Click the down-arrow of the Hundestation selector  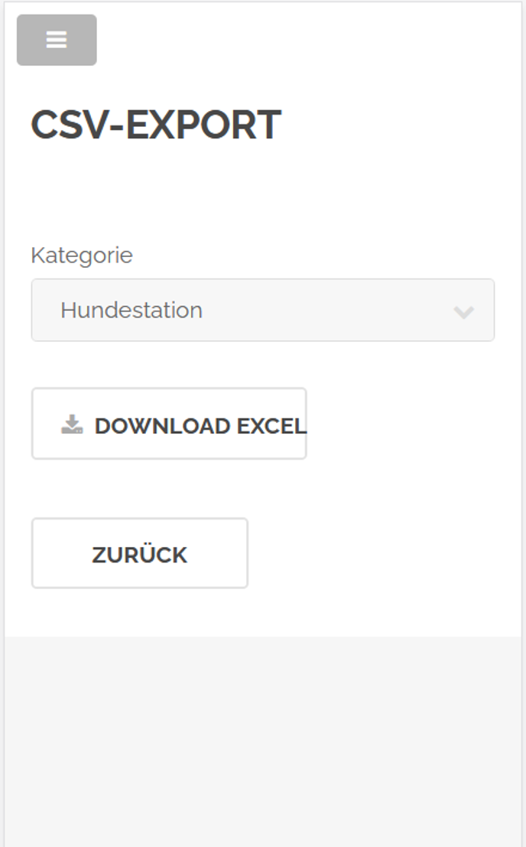[463, 311]
